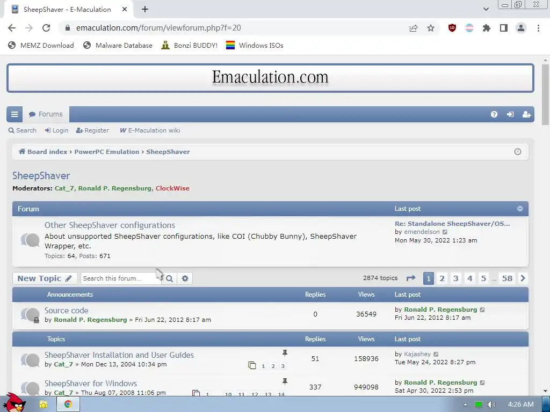Open Re: Standalone SheepShaver/OS last post

pos(452,224)
